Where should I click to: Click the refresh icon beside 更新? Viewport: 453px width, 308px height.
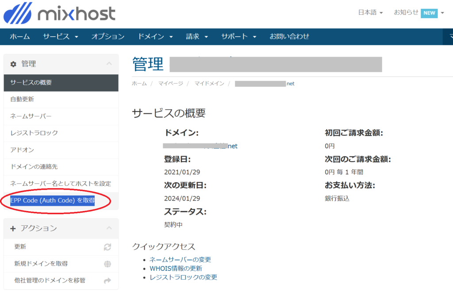107,247
